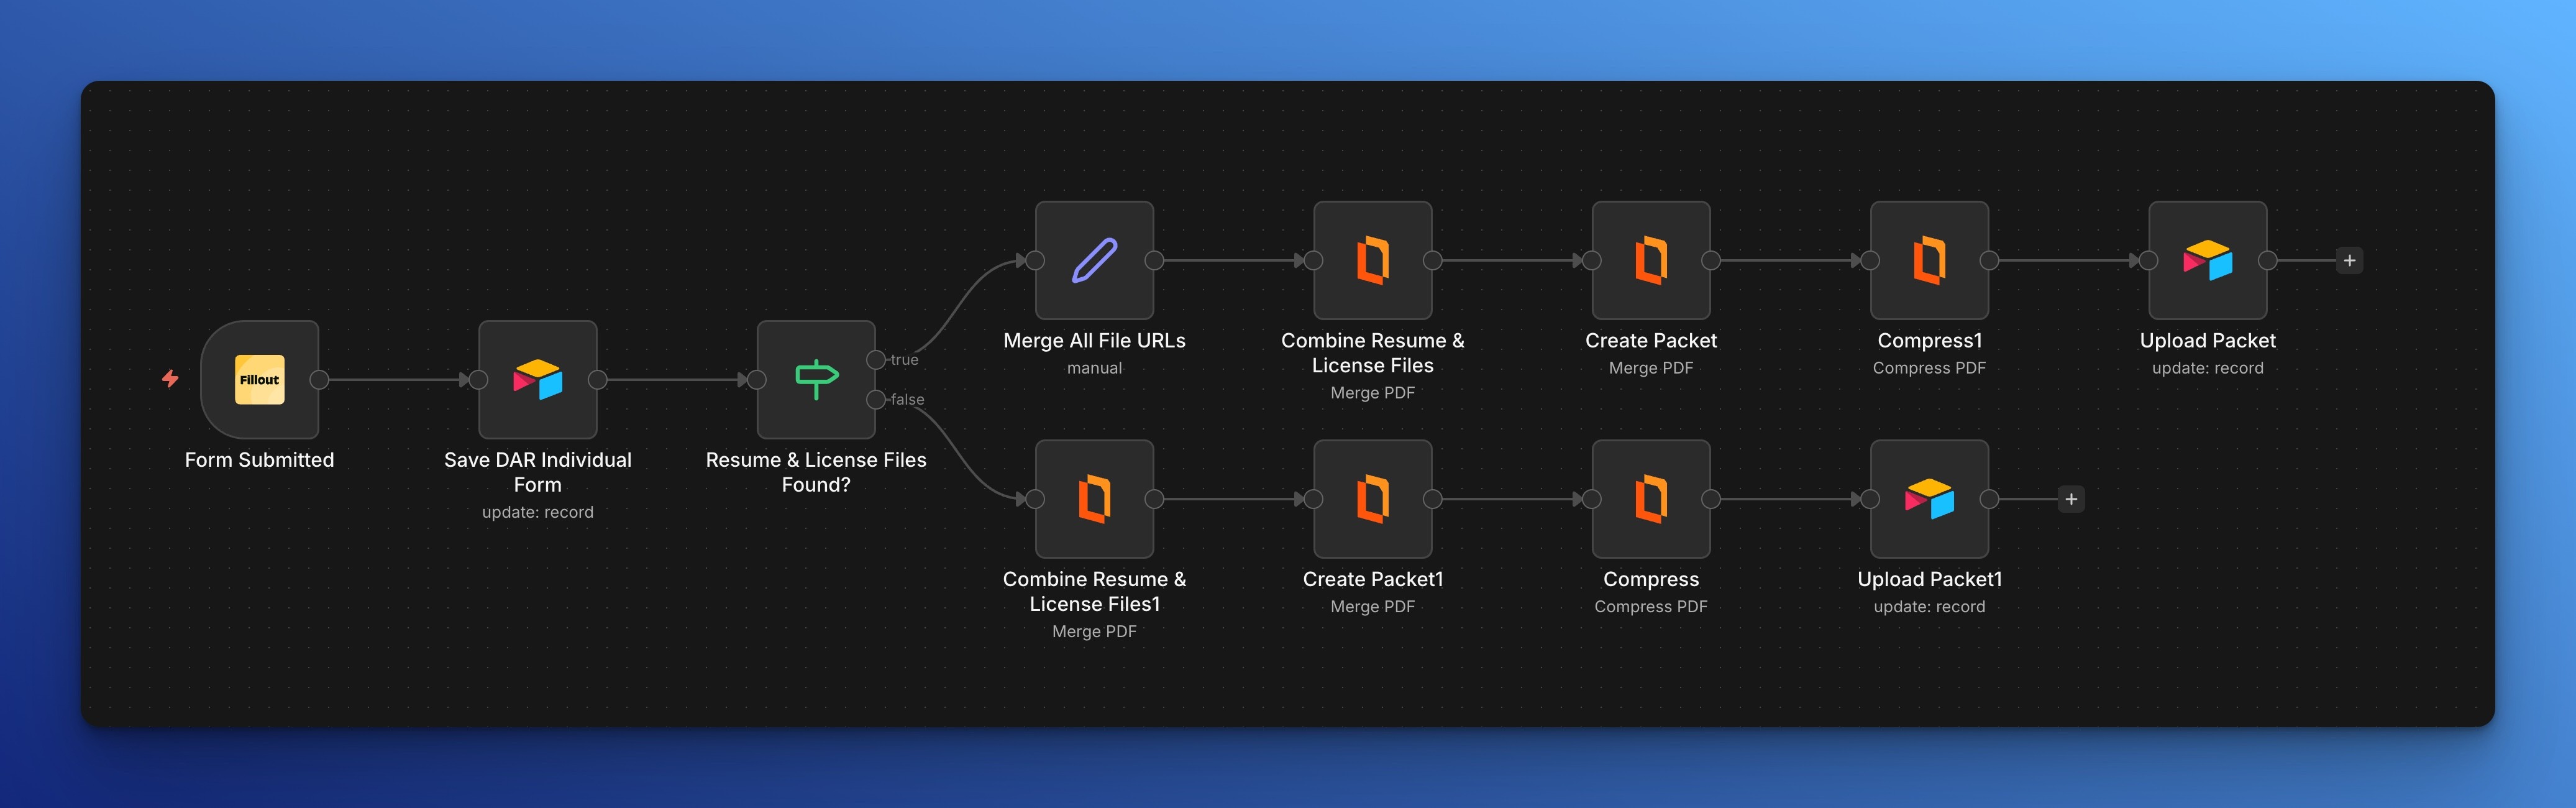Select the Resume & License Files Found? node title
Screen dimensions: 2576x808
817,472
